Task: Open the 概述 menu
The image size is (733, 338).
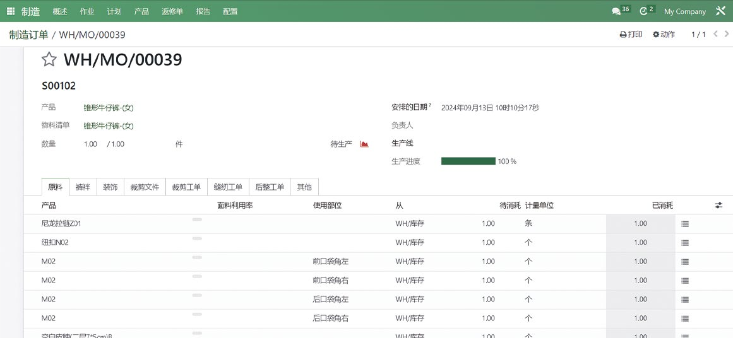Action: pos(60,11)
